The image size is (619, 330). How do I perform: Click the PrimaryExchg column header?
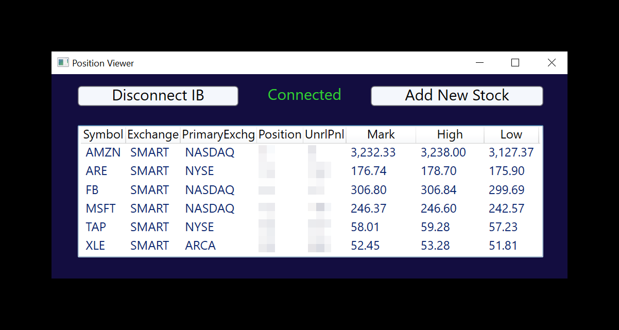pos(218,135)
